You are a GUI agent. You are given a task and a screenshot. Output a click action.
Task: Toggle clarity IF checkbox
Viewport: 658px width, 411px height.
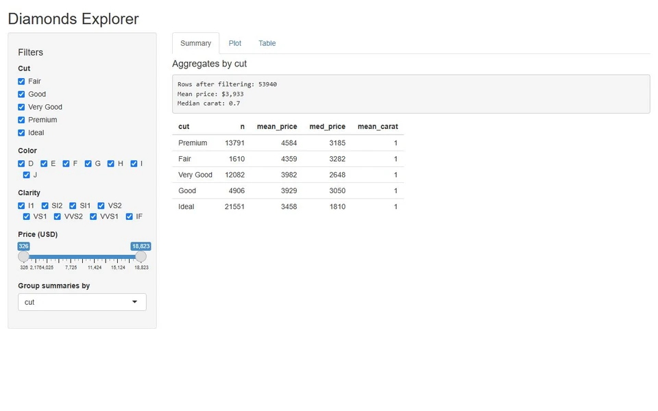coord(130,216)
